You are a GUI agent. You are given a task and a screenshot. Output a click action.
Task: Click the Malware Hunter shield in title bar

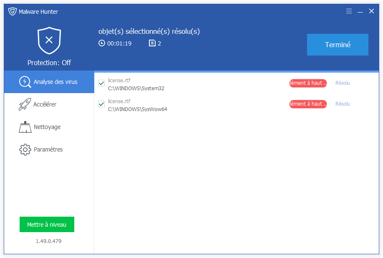(x=12, y=11)
